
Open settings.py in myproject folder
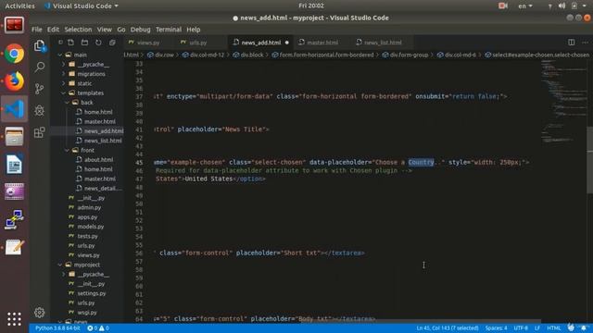[x=92, y=293]
